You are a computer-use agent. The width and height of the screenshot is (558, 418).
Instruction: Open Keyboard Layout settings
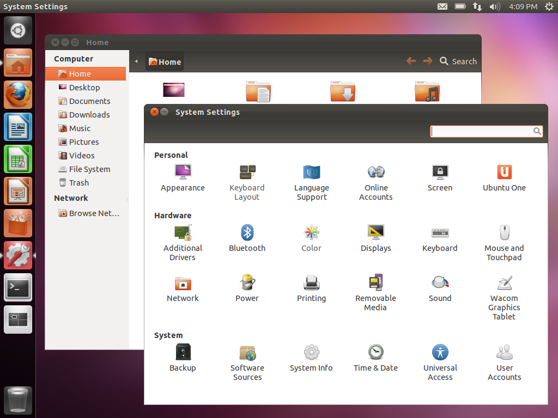coord(247,183)
